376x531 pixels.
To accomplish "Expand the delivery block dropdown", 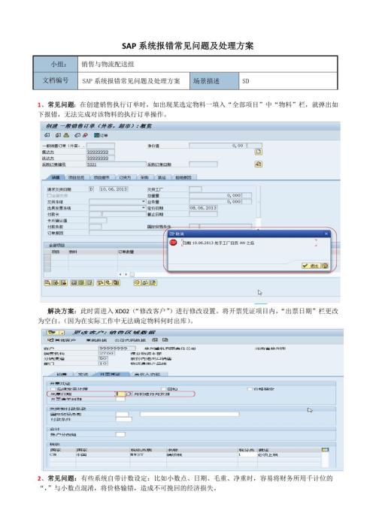I will (144, 201).
